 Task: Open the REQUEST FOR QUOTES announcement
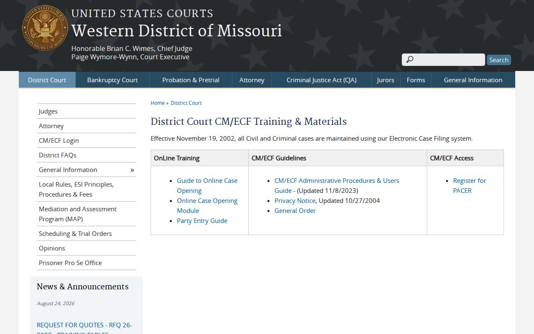(x=84, y=329)
